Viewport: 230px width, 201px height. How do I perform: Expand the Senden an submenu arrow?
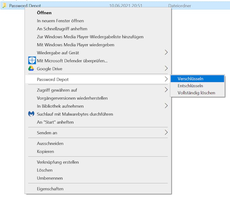click(x=166, y=132)
